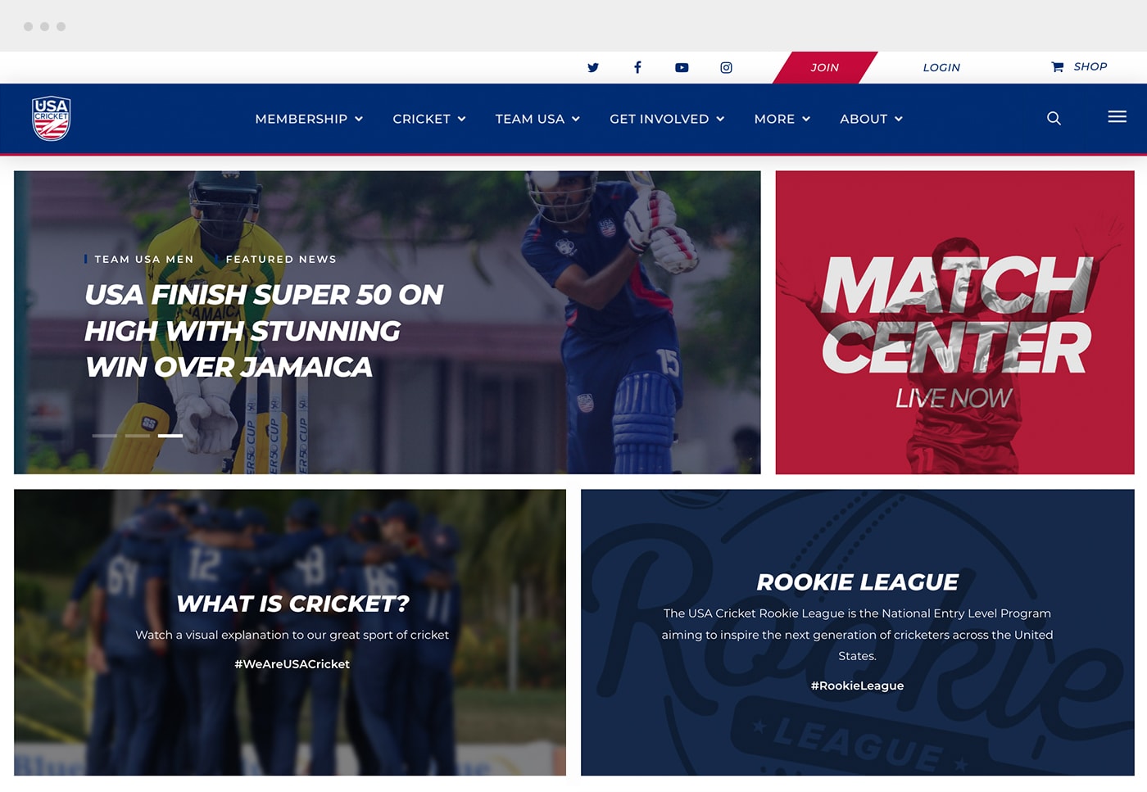Expand the chevron beside ABOUT
The height and width of the screenshot is (792, 1147).
[899, 119]
